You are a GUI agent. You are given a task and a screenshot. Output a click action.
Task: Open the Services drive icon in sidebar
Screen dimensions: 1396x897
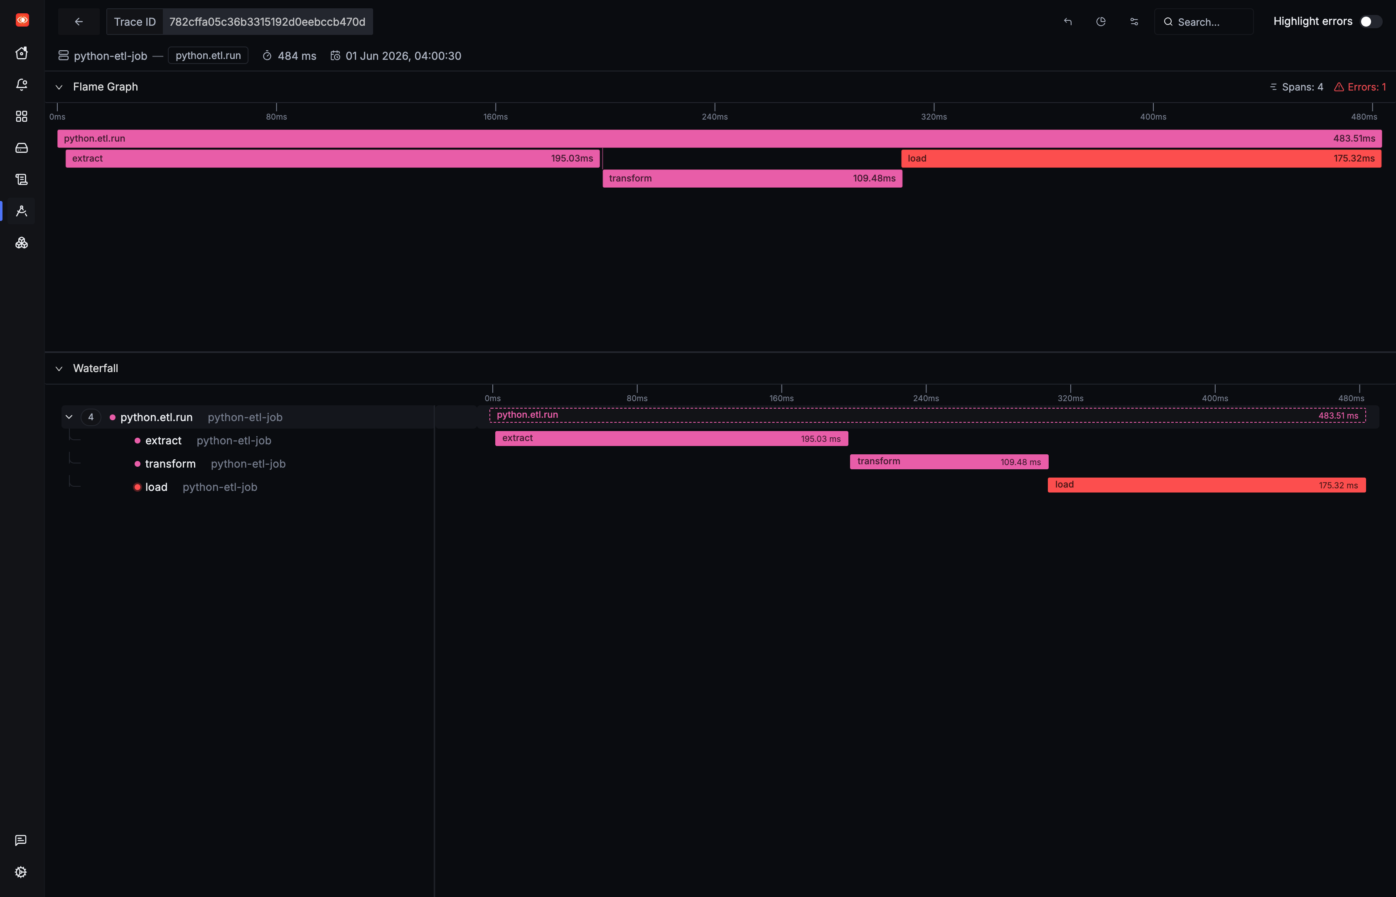[22, 148]
